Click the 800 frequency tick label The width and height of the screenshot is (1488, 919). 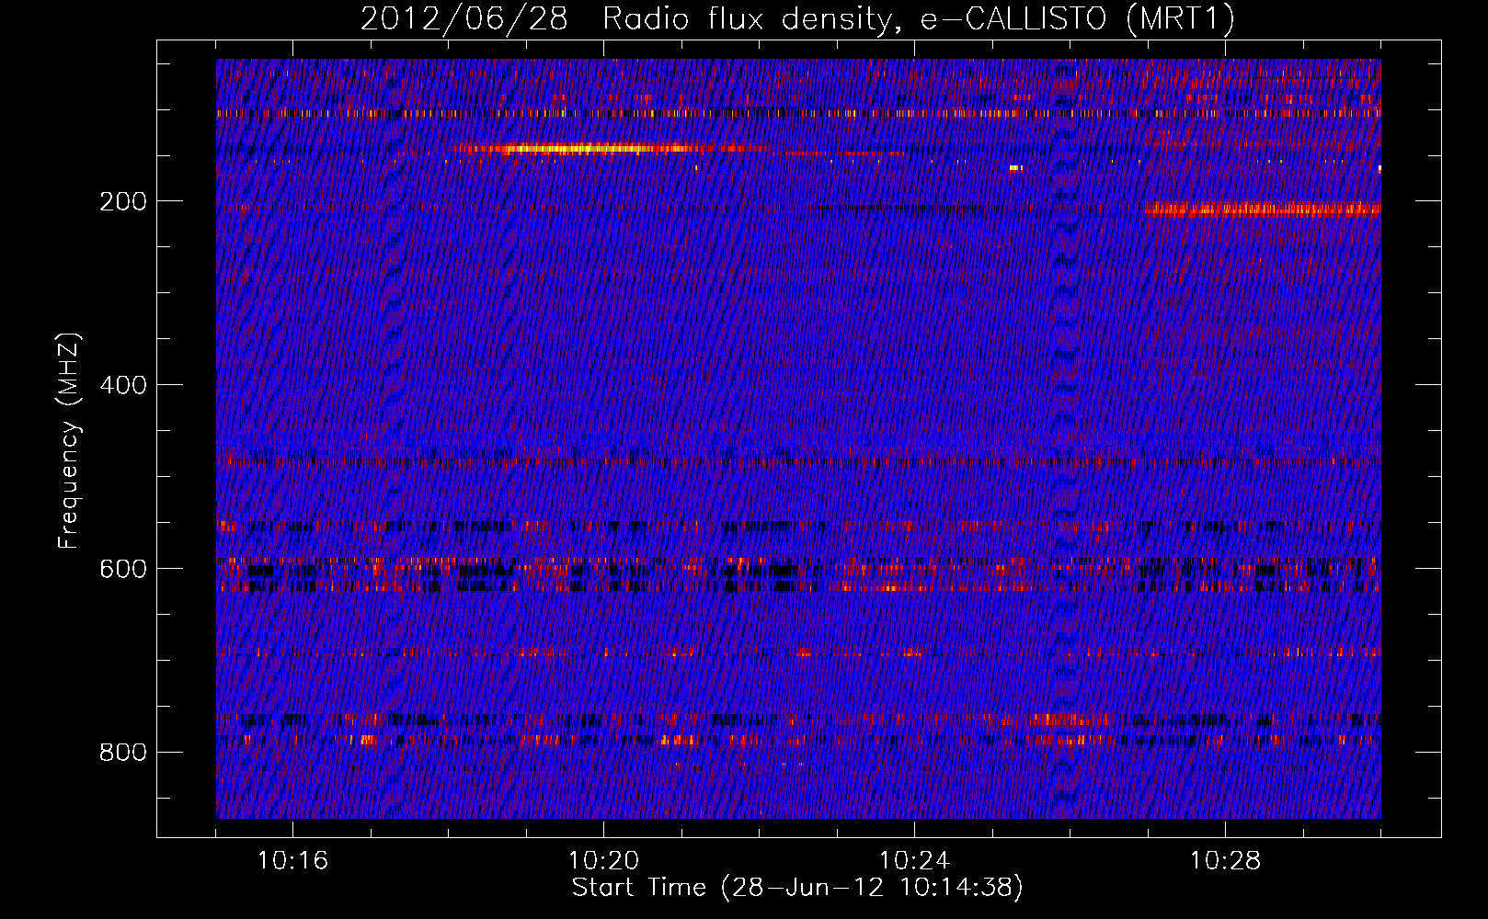coord(123,753)
